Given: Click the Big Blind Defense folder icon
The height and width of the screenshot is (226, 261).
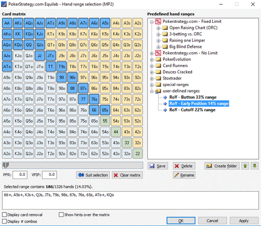Looking at the screenshot, I should pyautogui.click(x=165, y=47).
